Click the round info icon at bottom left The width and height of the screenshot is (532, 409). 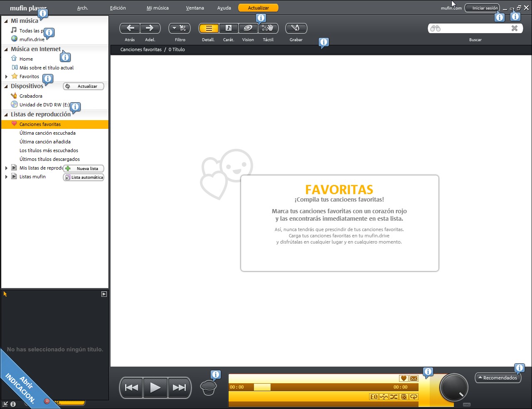tap(13, 404)
